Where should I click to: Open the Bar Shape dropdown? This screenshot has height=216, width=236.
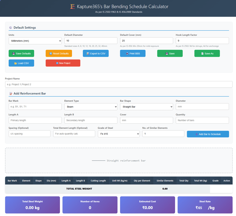click(x=147, y=107)
